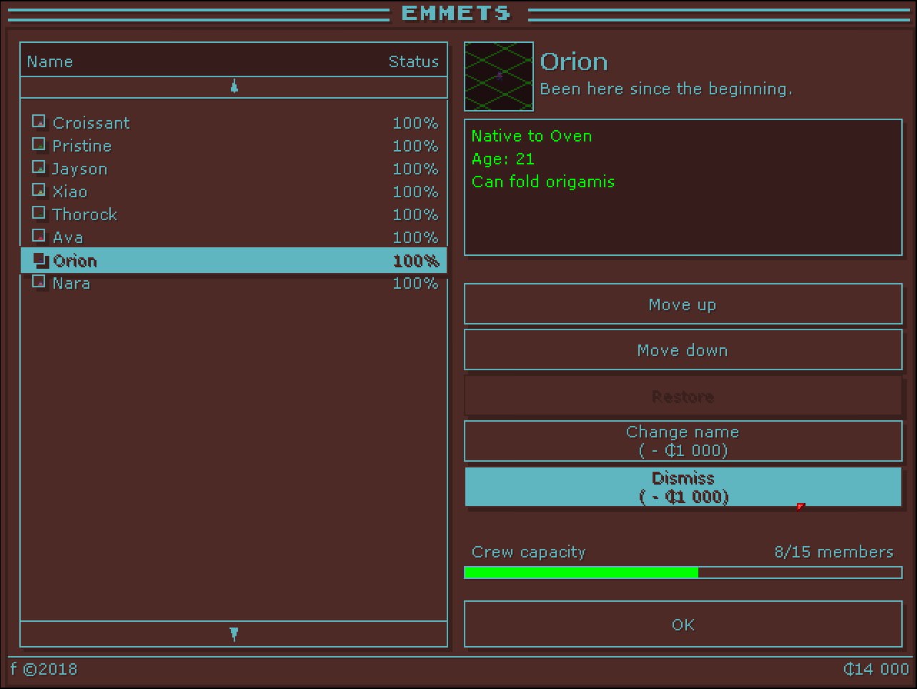Click the small icon beside Nara
The height and width of the screenshot is (689, 917).
pyautogui.click(x=39, y=282)
